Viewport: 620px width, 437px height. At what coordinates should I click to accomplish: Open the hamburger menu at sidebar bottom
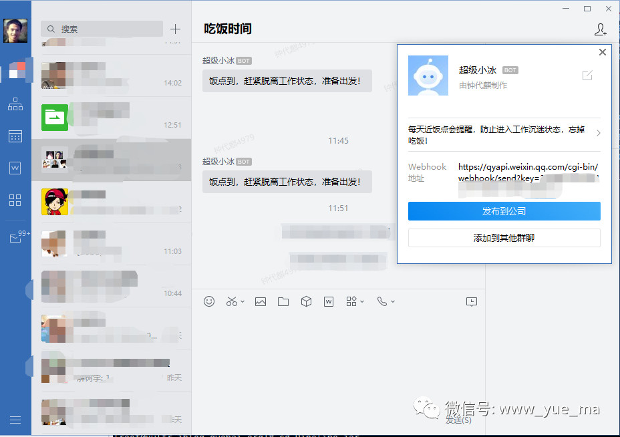[15, 420]
